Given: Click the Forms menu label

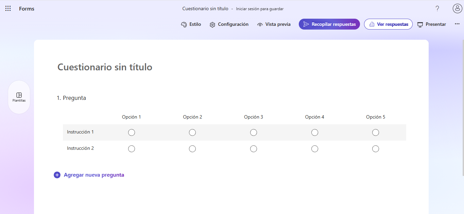Looking at the screenshot, I should click(x=27, y=8).
